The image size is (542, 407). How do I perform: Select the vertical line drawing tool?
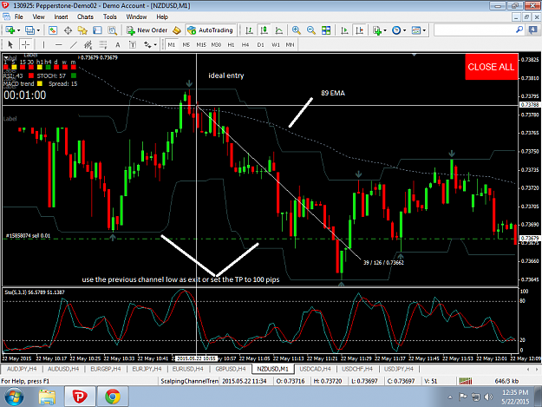tap(43, 44)
